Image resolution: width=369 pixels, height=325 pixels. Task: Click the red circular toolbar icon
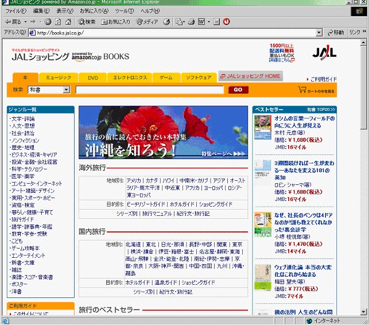tap(226, 22)
